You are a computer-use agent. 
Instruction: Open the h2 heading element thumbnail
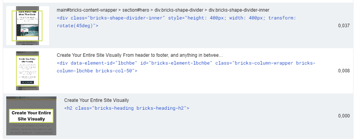31,116
